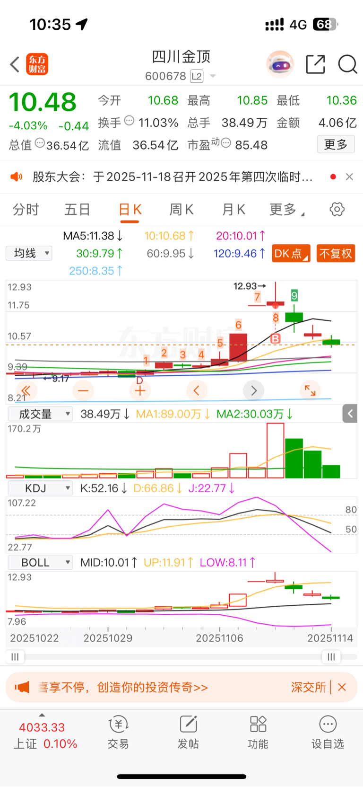Open the BOLL indicator dropdown
Viewport: 363px width, 787px height.
point(40,562)
